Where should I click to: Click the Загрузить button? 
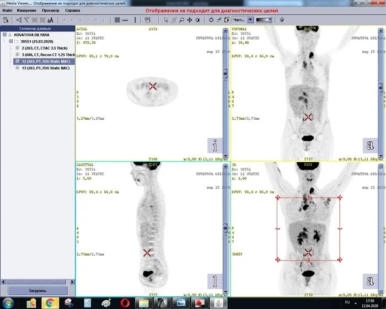click(x=37, y=291)
